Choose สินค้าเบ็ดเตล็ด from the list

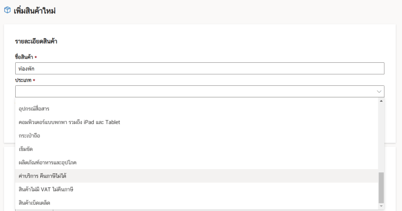[x=34, y=203]
